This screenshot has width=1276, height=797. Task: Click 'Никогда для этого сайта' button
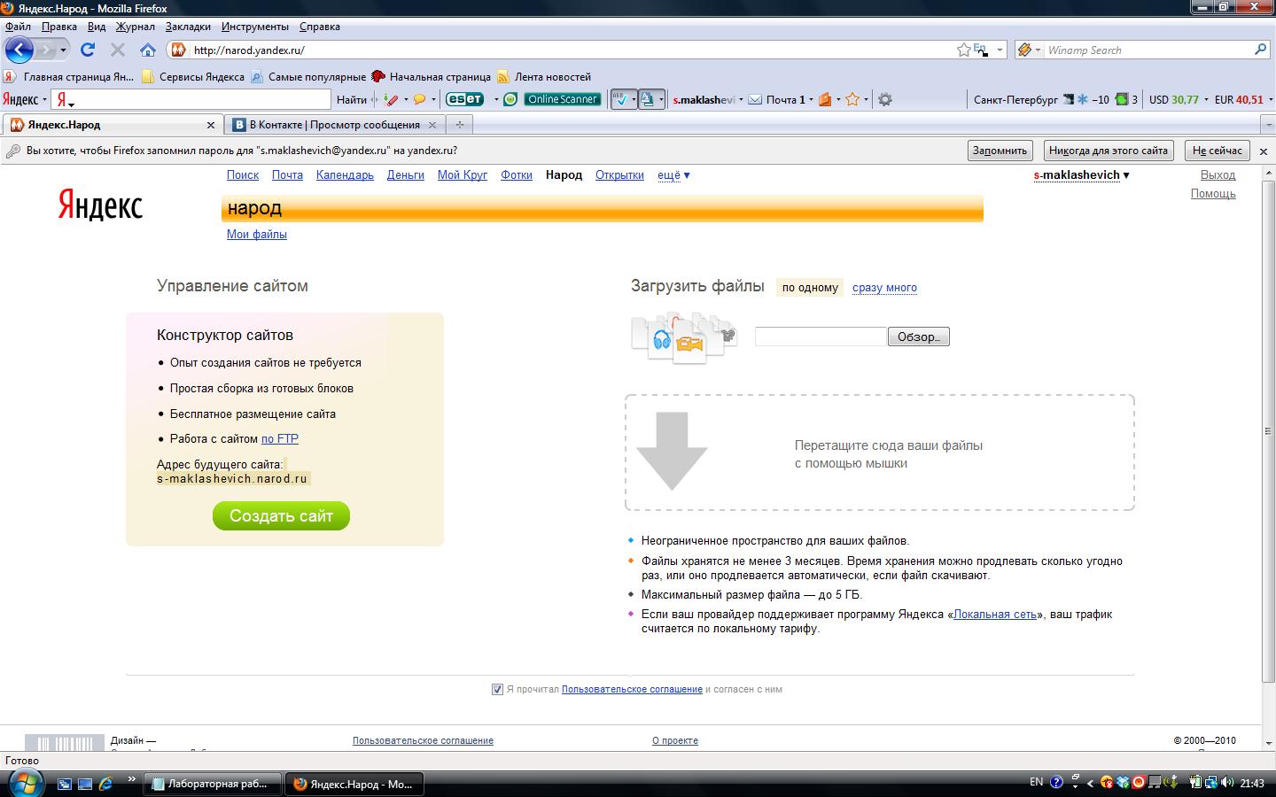1109,151
